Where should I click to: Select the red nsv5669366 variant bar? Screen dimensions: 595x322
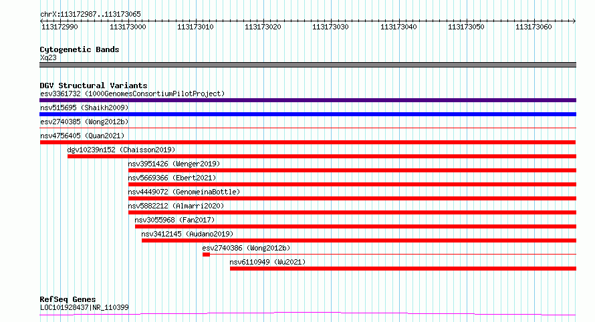(352, 184)
